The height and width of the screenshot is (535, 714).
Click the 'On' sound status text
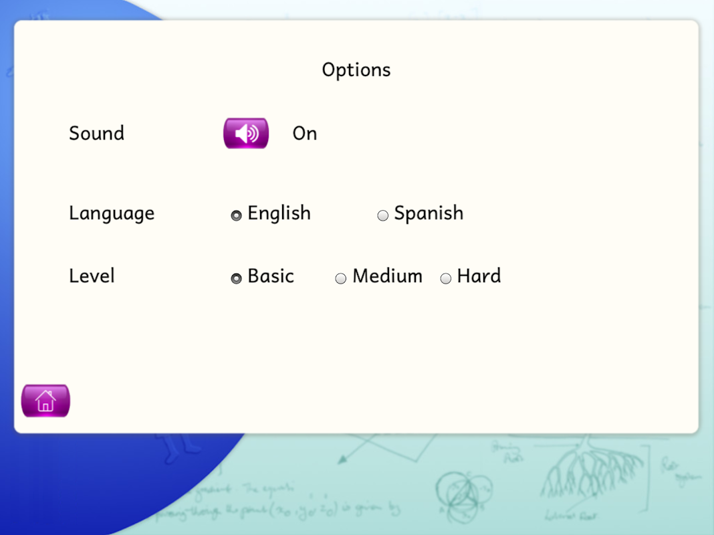tap(304, 133)
